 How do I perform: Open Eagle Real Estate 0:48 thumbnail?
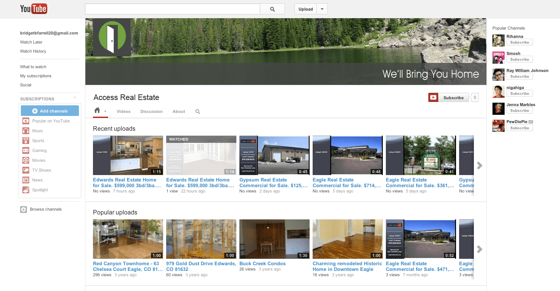coord(348,155)
